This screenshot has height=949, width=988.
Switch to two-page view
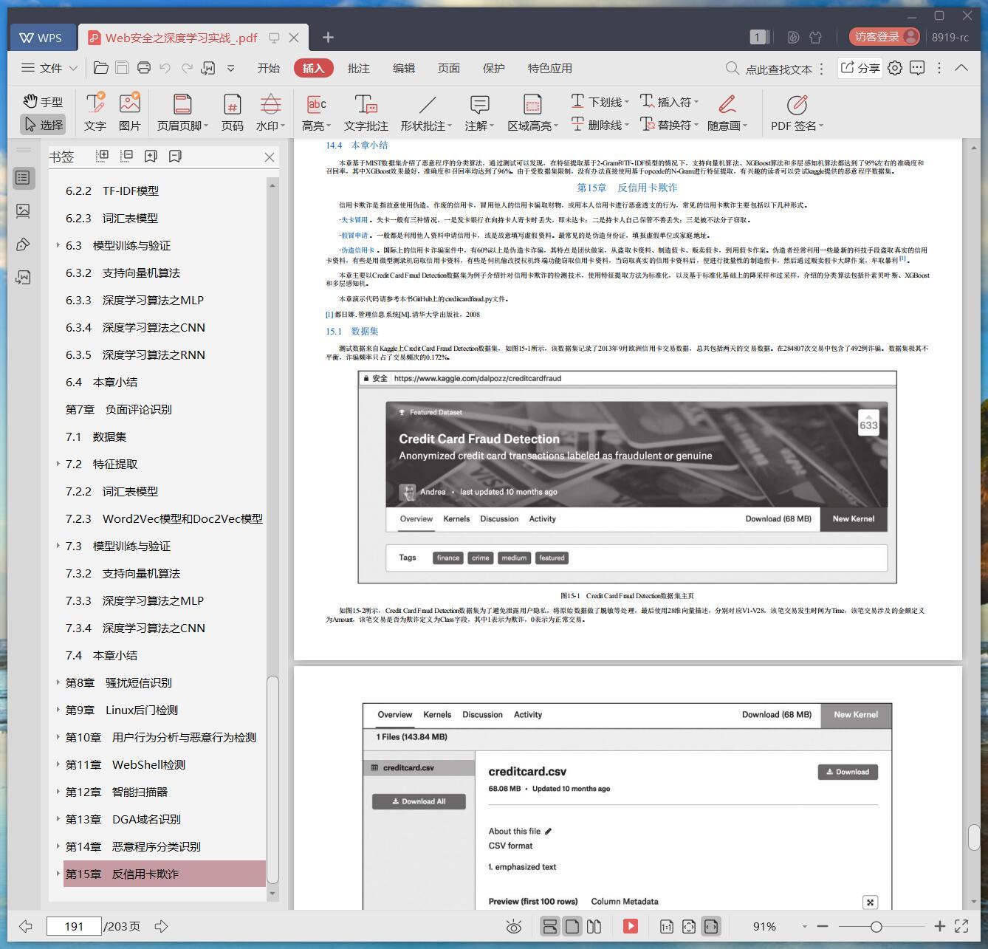coord(594,926)
